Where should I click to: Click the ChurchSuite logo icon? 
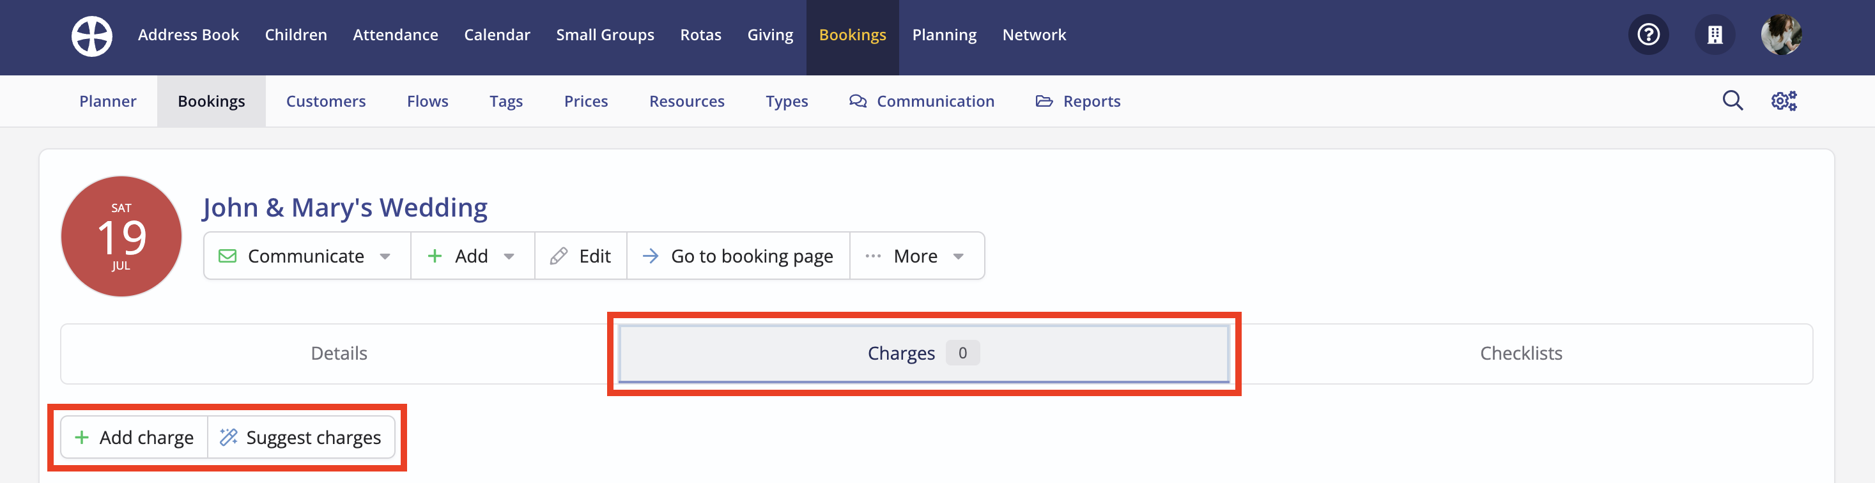(x=92, y=36)
